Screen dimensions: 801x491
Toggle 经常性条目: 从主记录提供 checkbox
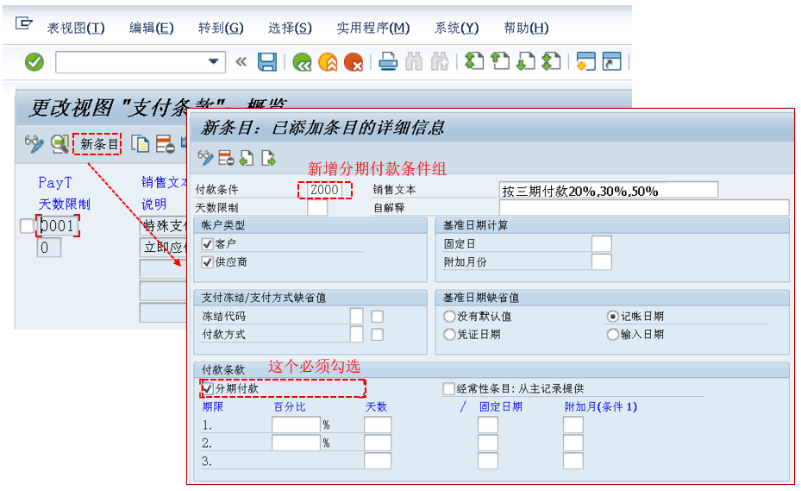[x=448, y=388]
